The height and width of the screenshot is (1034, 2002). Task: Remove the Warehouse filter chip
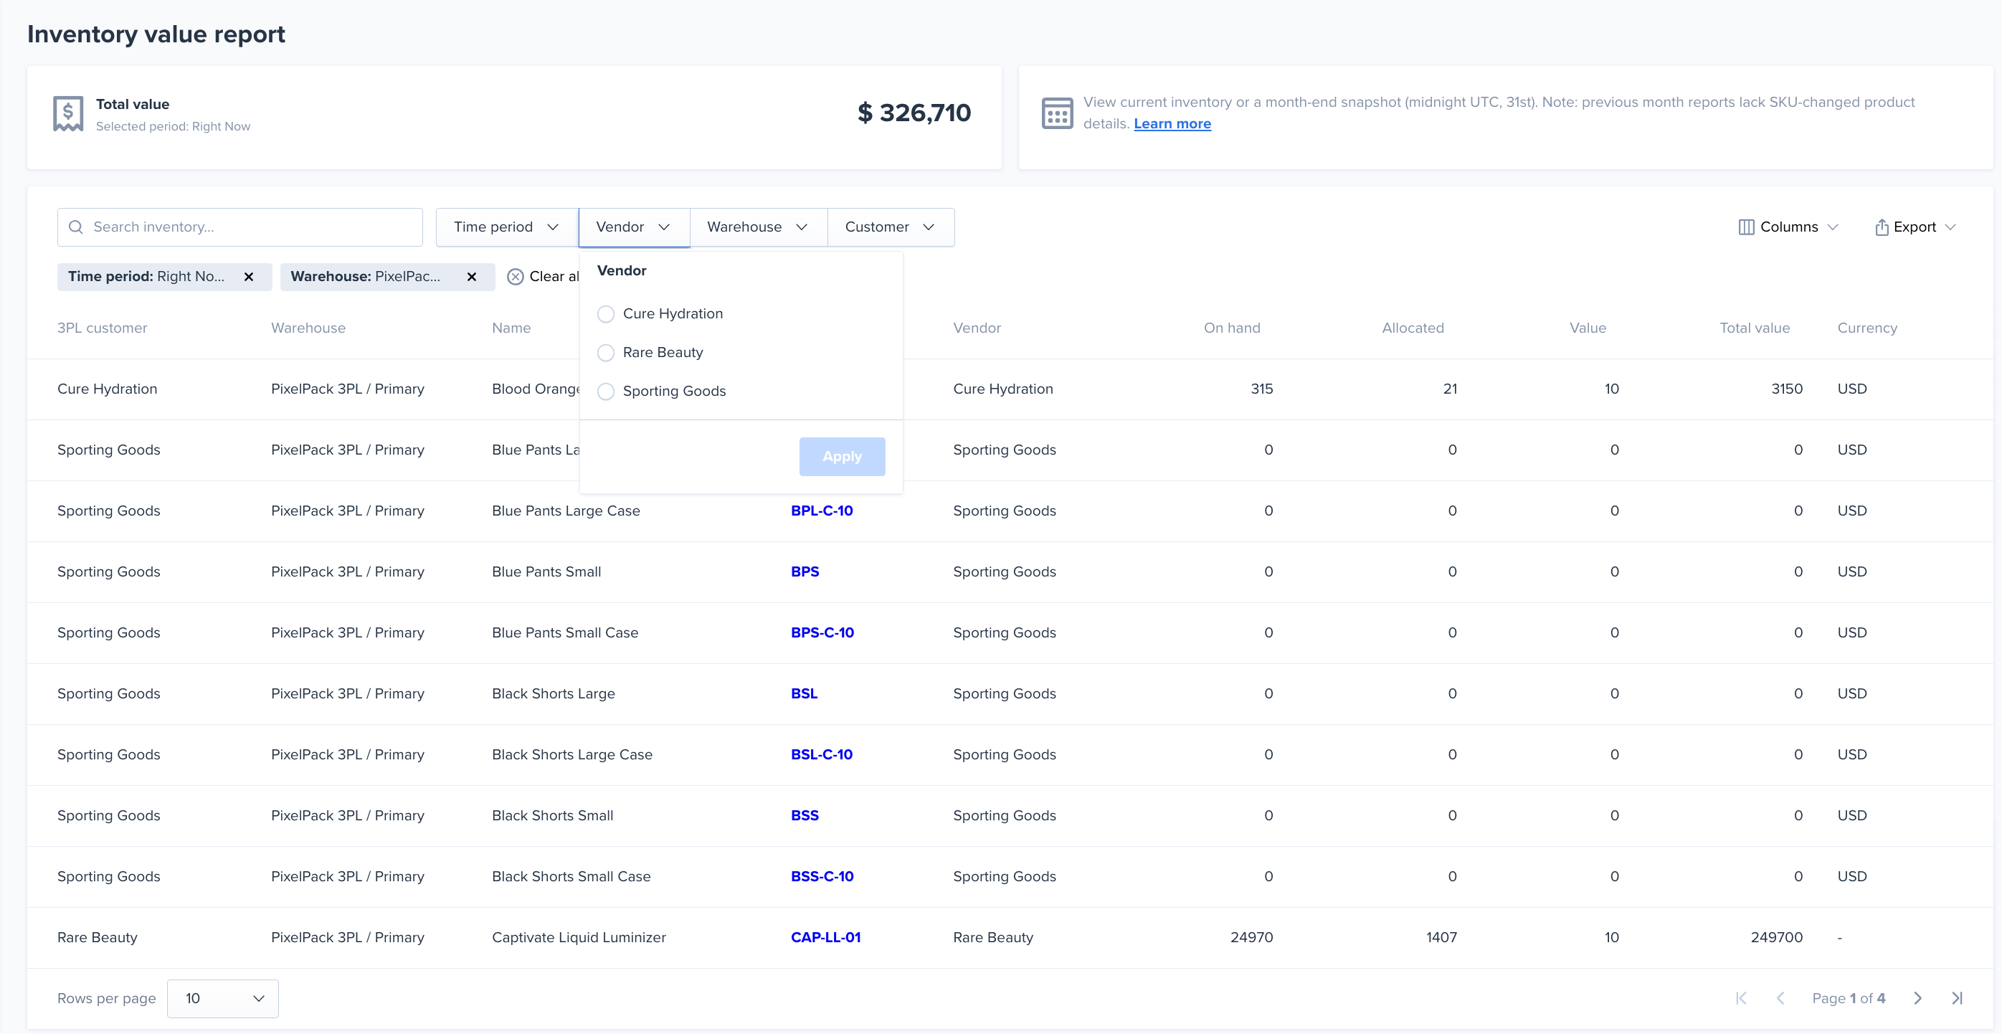472,277
